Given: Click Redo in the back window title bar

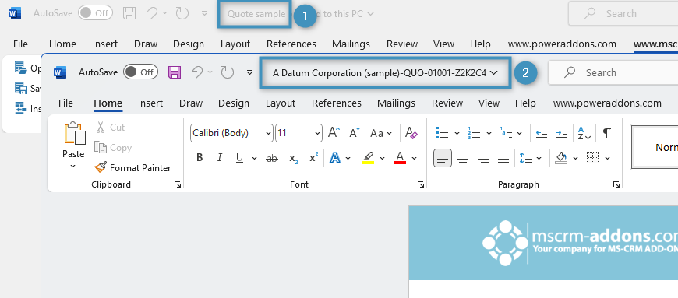Looking at the screenshot, I should 182,13.
